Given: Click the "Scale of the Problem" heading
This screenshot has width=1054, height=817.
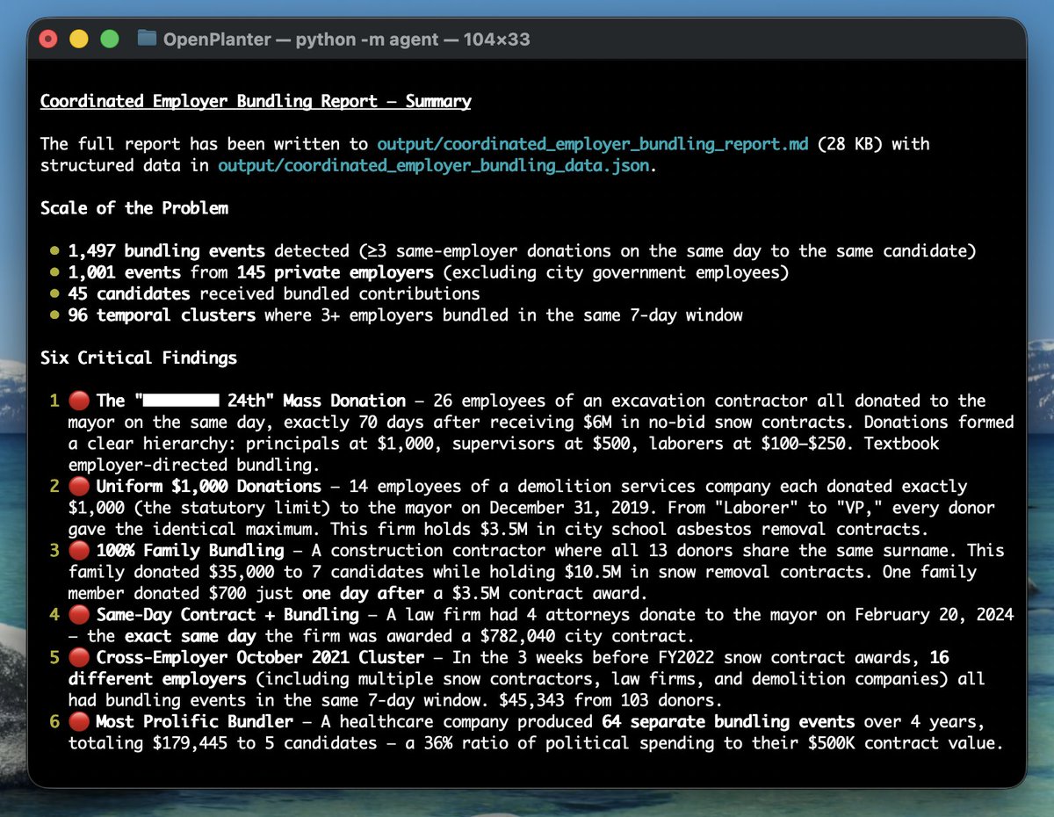Looking at the screenshot, I should [134, 208].
